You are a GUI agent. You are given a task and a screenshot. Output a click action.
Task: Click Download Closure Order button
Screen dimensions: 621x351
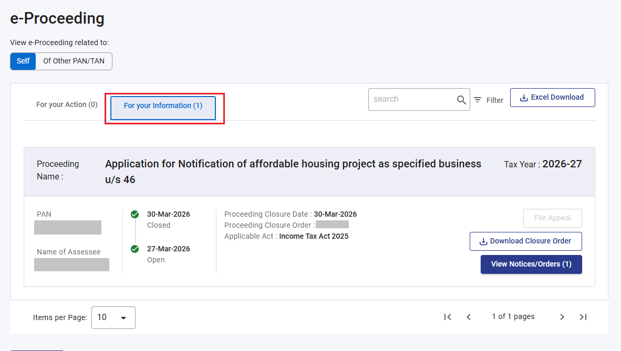tap(525, 241)
